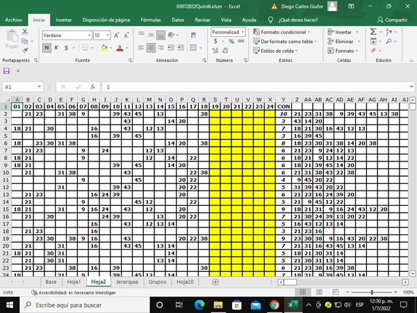Click the font color A icon

[x=119, y=48]
